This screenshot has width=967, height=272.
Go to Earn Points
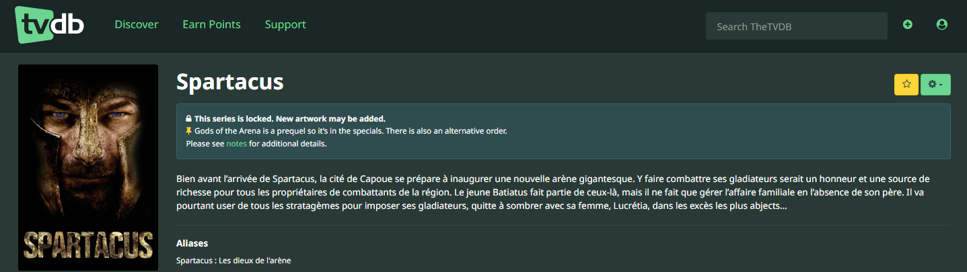tap(211, 25)
